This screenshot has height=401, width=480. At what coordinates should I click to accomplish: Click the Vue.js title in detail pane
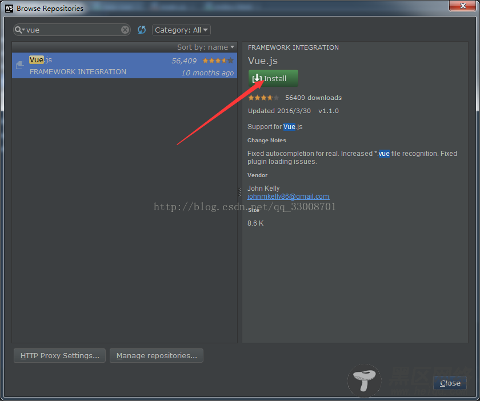tap(263, 61)
